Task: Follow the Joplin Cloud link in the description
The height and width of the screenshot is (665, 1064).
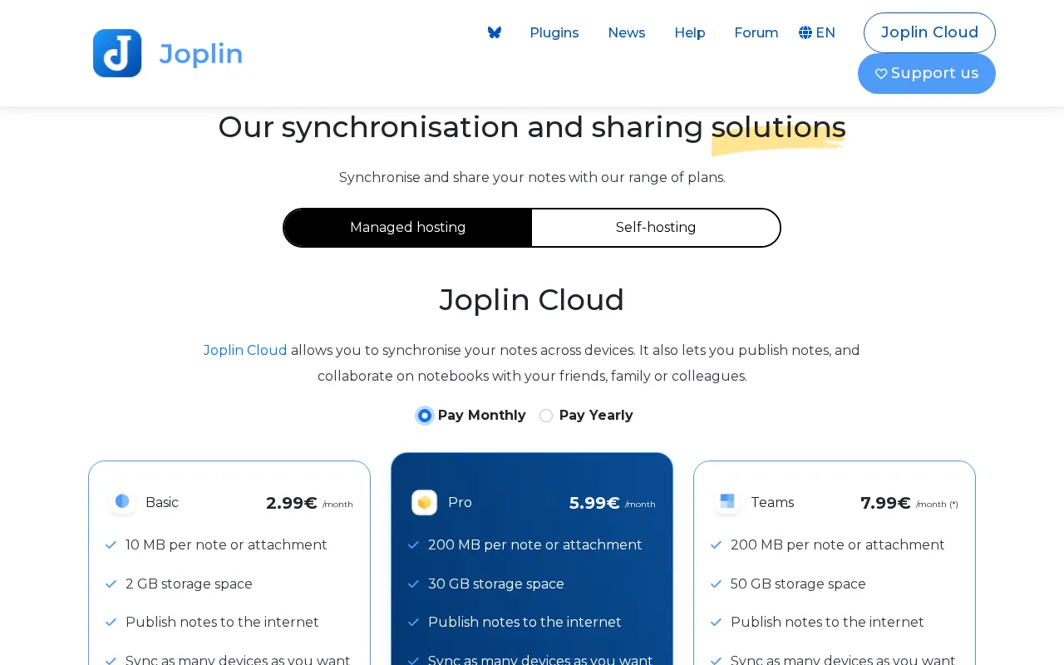Action: [245, 350]
